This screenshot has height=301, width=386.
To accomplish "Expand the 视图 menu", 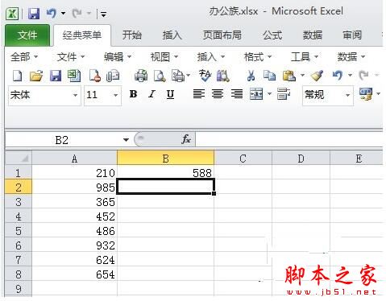I will point(164,57).
